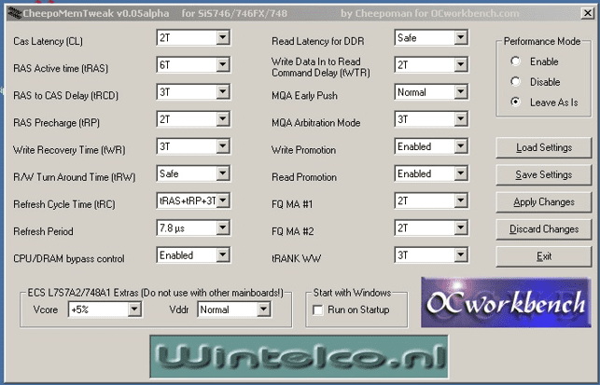The height and width of the screenshot is (385, 600).
Task: Click the Wintelco.nl banner
Action: tap(299, 356)
